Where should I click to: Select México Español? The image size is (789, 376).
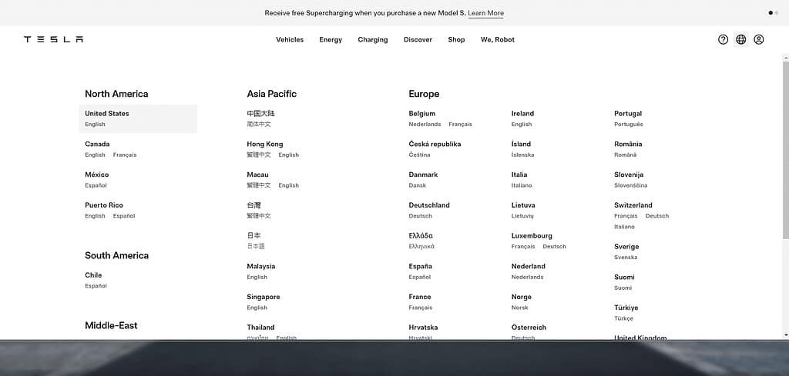[96, 186]
